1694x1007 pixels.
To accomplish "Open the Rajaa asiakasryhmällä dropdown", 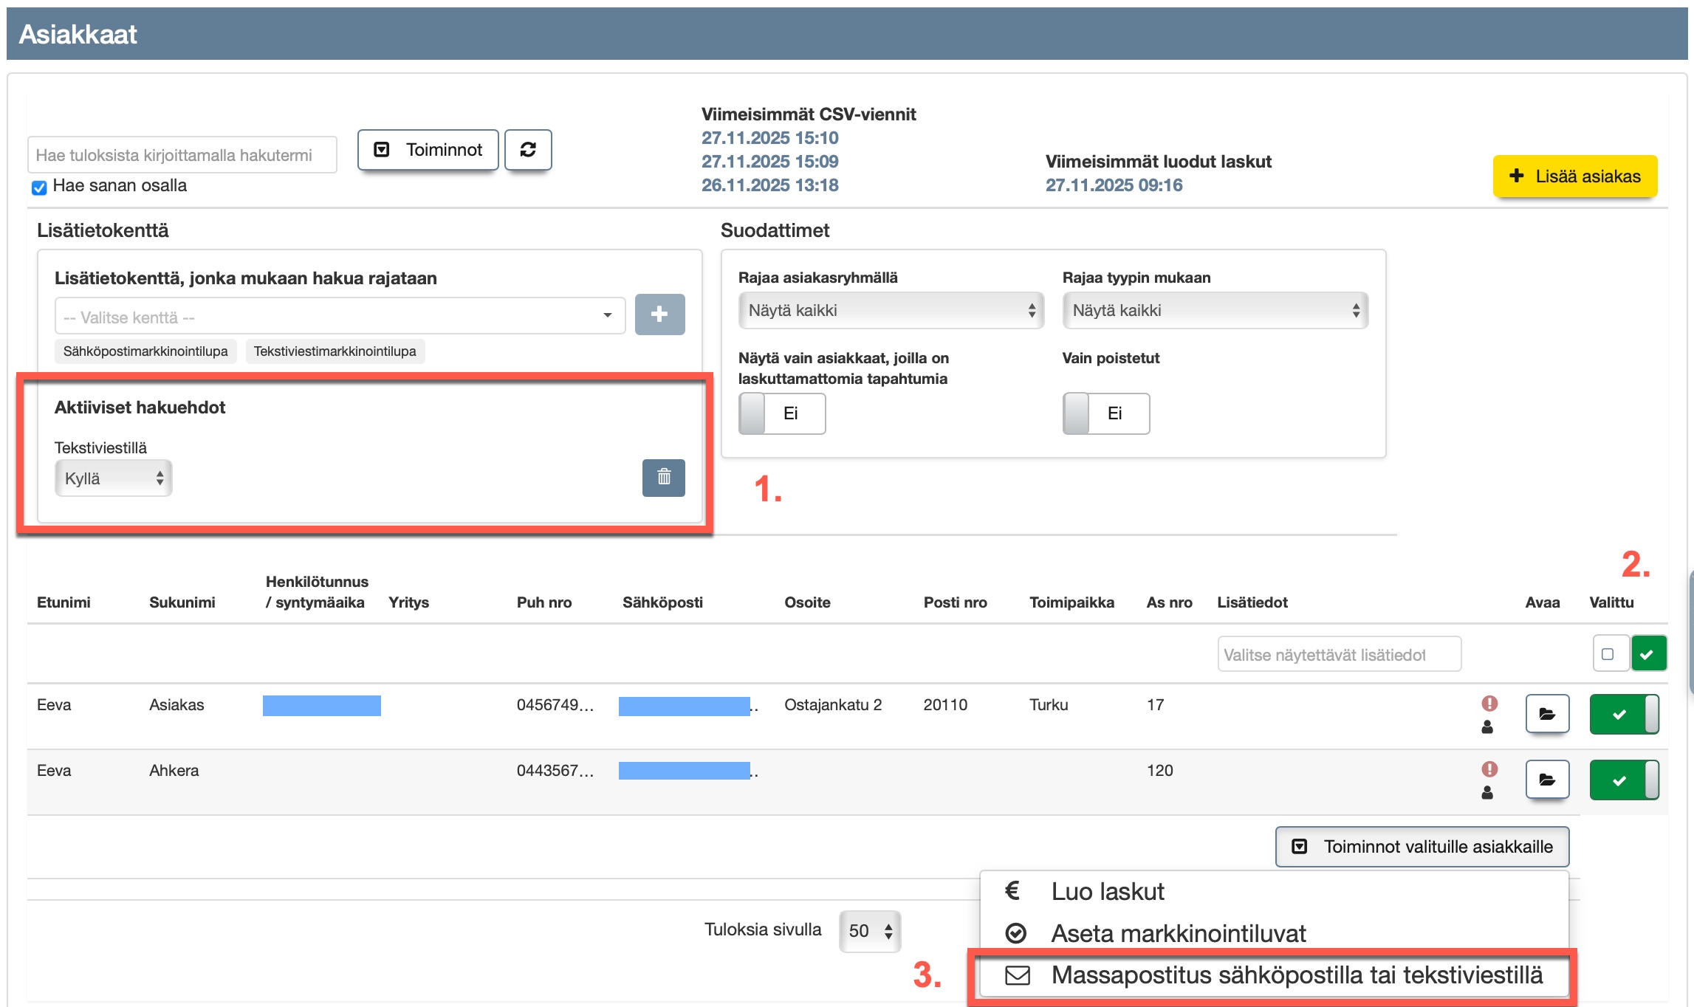I will pyautogui.click(x=890, y=311).
